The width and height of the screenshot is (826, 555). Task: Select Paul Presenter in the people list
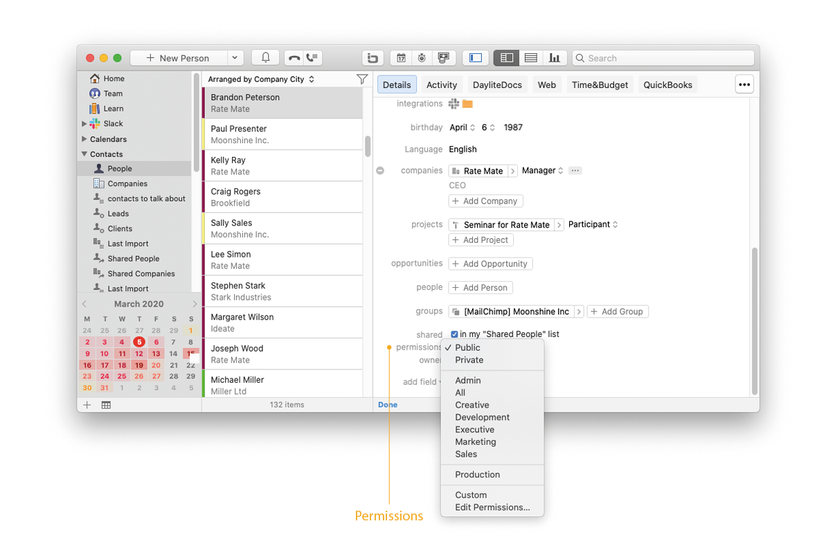[x=283, y=134]
